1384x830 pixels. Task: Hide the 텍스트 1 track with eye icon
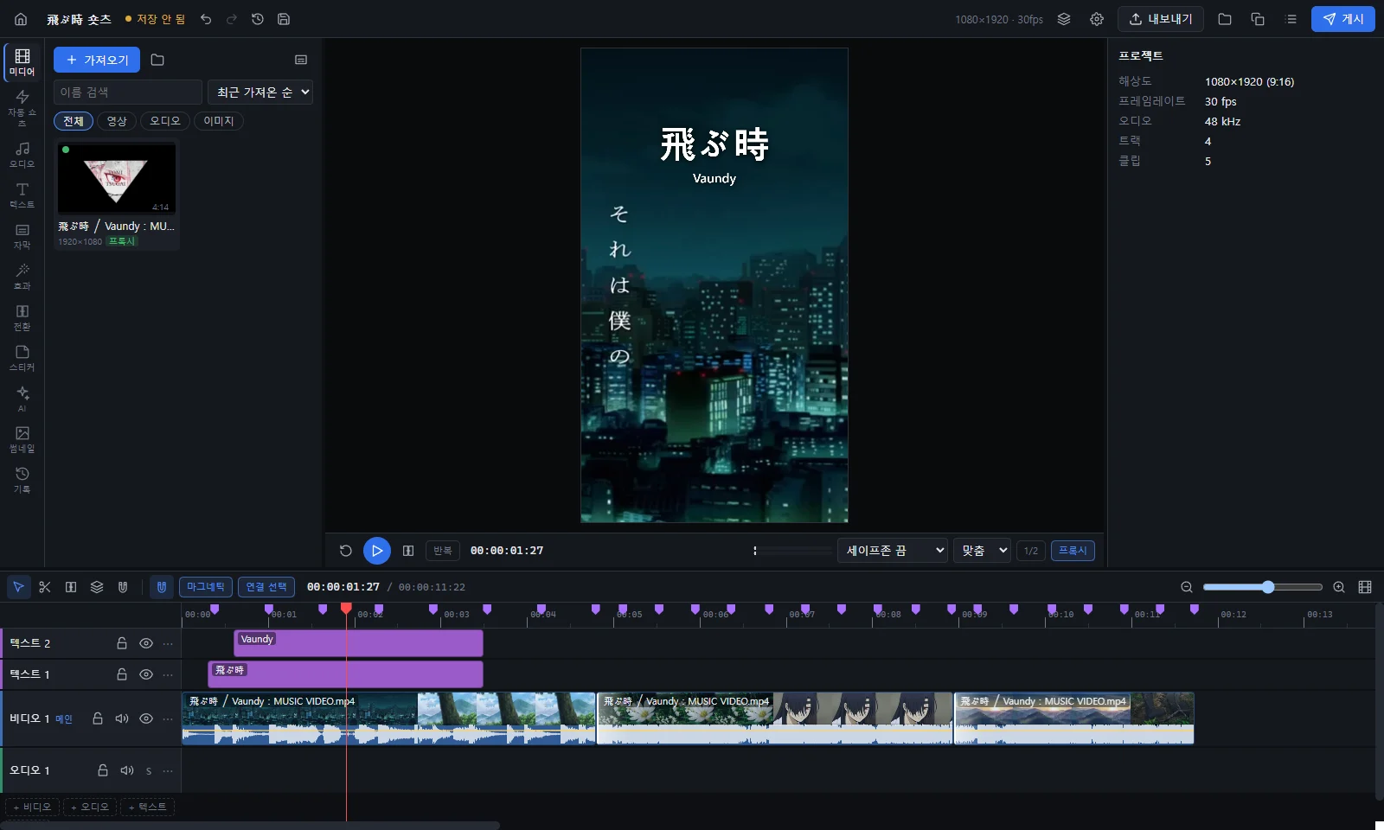pyautogui.click(x=146, y=674)
